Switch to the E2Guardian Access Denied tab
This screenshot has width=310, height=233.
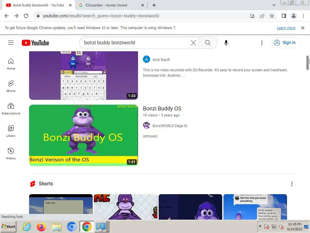coord(106,5)
